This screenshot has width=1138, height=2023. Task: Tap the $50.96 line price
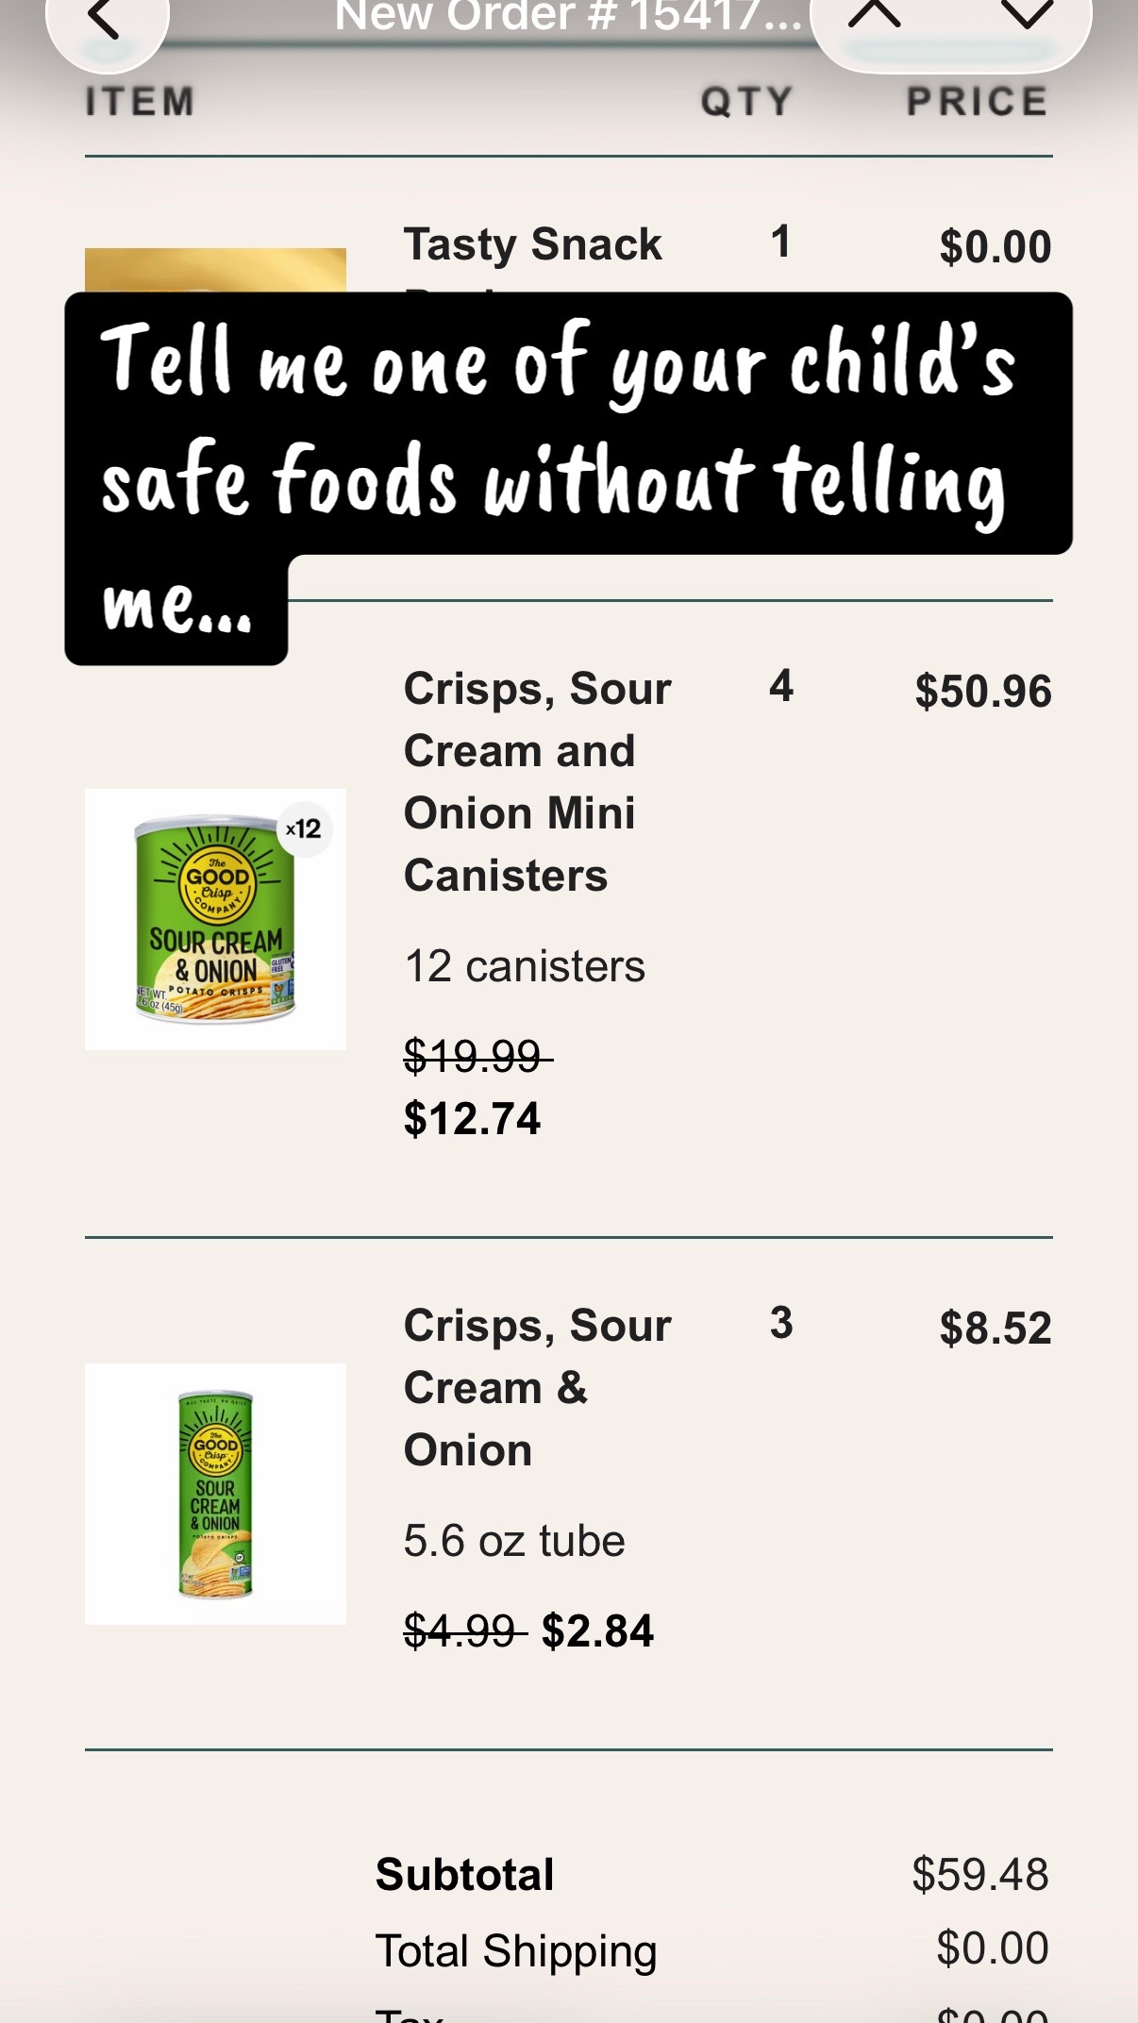point(982,692)
